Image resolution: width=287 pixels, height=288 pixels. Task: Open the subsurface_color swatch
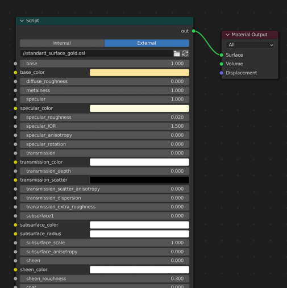tap(139, 225)
